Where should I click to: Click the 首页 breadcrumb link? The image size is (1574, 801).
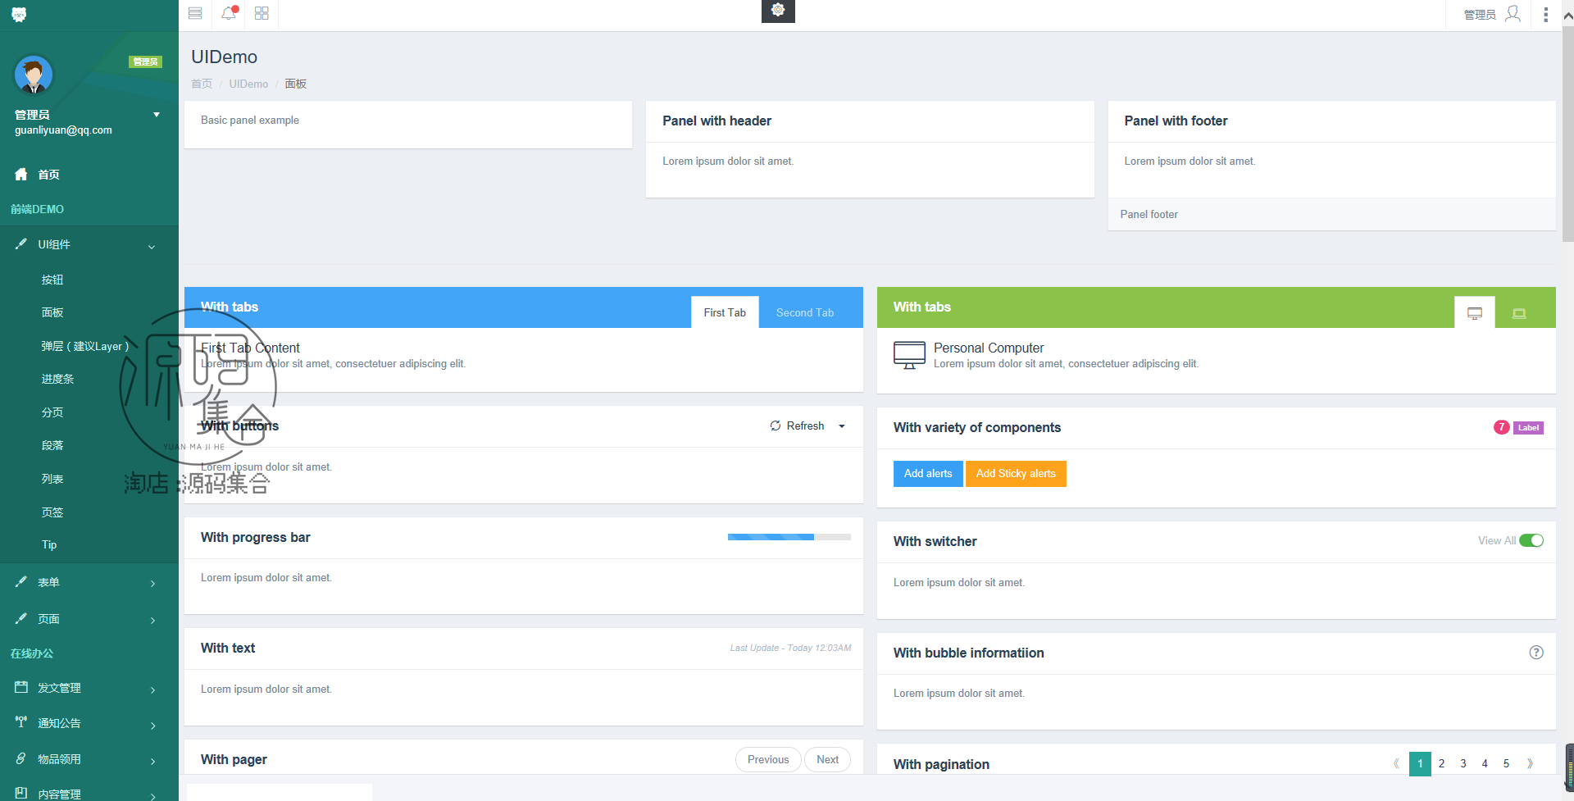tap(202, 84)
